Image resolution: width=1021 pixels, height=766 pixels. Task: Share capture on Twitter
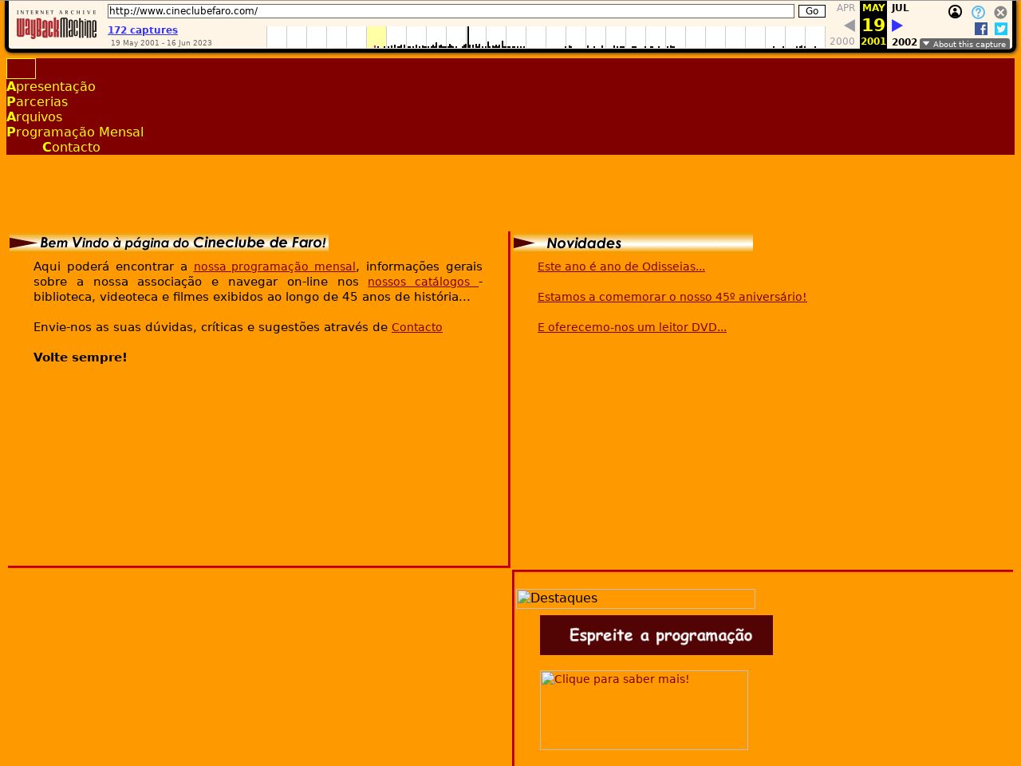point(1001,29)
